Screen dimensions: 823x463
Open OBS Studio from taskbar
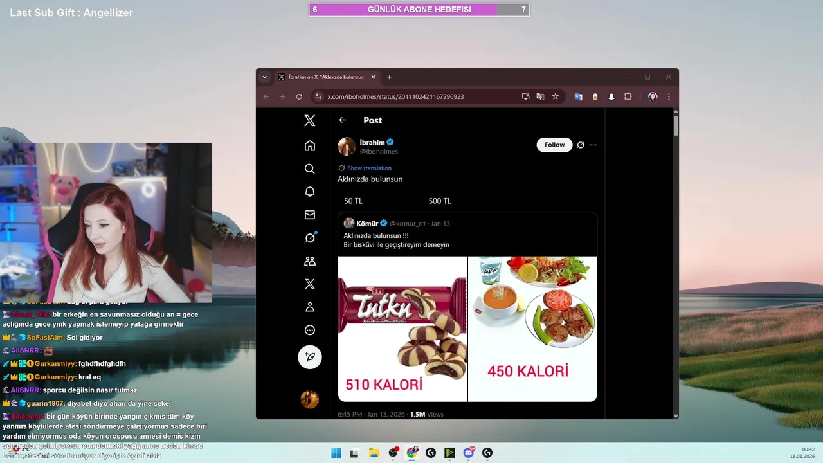pos(393,453)
